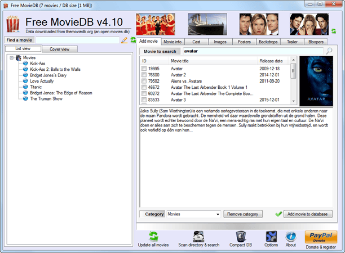Click globe icon beside Kick-Ass 2: Balls to the Walls

pyautogui.click(x=25, y=69)
